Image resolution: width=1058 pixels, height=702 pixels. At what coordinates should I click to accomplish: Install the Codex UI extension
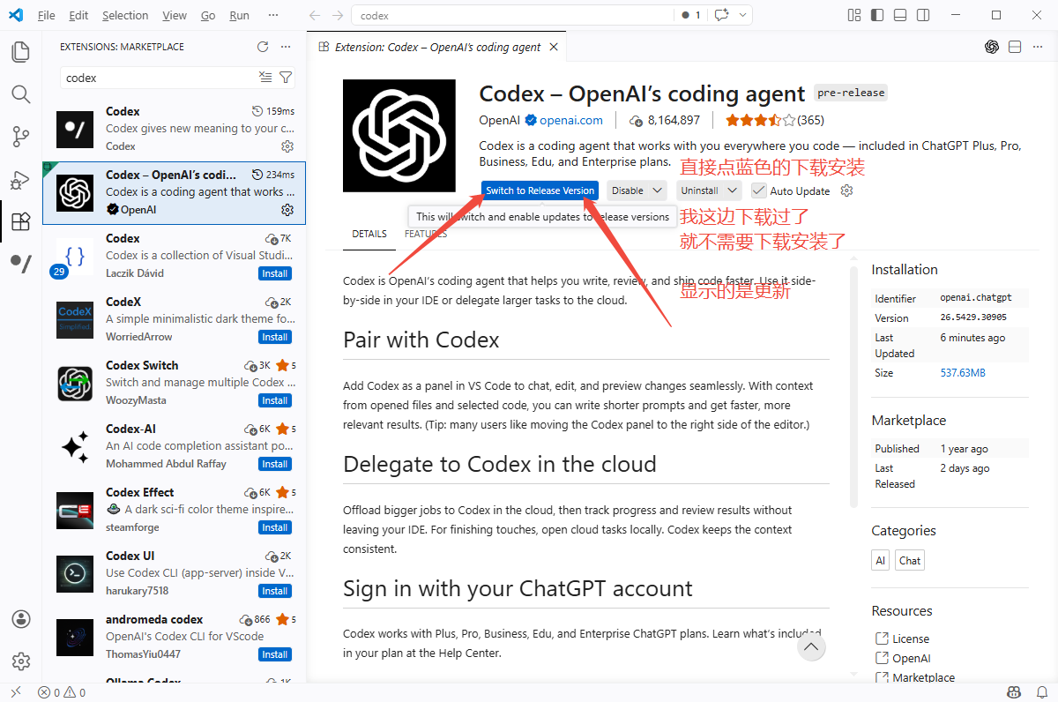[275, 591]
